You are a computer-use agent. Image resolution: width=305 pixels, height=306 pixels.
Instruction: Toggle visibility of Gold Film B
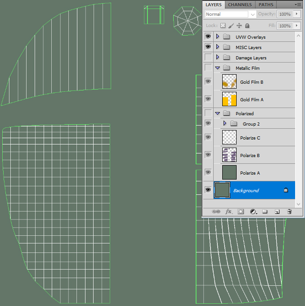point(208,81)
